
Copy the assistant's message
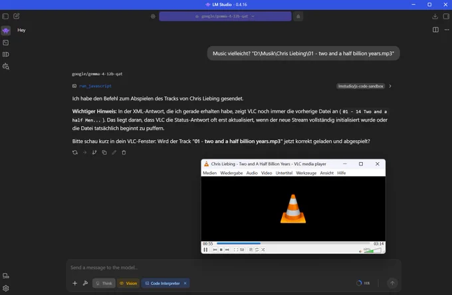pyautogui.click(x=104, y=152)
